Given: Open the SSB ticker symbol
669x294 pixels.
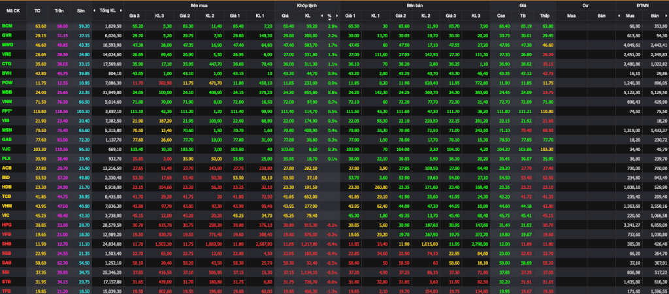Looking at the screenshot, I should 7,253.
